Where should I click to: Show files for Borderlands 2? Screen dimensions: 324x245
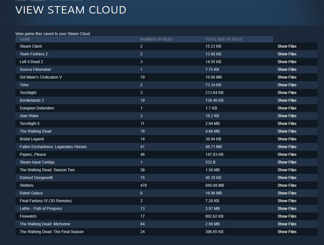(x=287, y=100)
